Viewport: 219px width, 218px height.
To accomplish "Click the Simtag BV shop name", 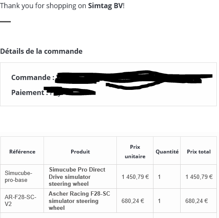I will [106, 6].
